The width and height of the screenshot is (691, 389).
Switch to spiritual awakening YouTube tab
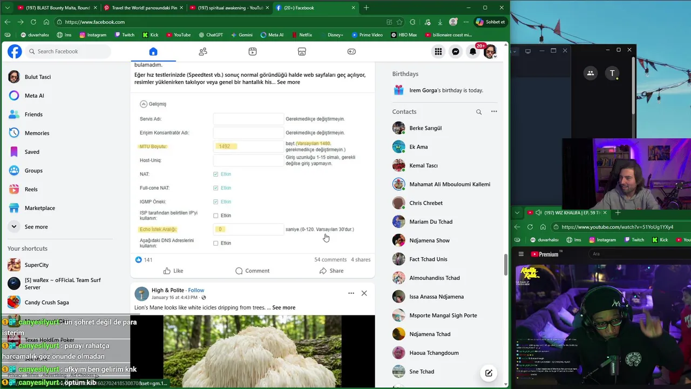pyautogui.click(x=229, y=8)
